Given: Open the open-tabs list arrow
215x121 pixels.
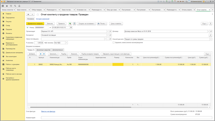Looking at the screenshot, I should (x=213, y=10).
